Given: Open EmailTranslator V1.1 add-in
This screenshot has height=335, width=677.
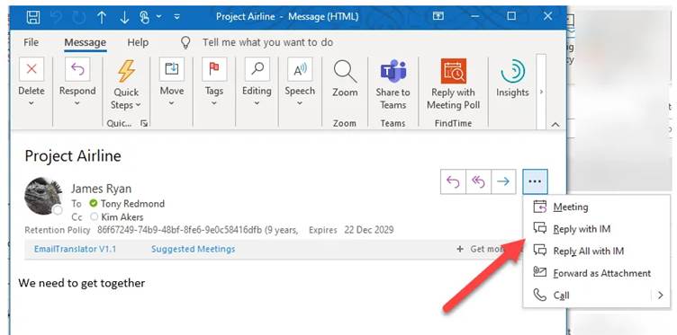Looking at the screenshot, I should (x=75, y=249).
